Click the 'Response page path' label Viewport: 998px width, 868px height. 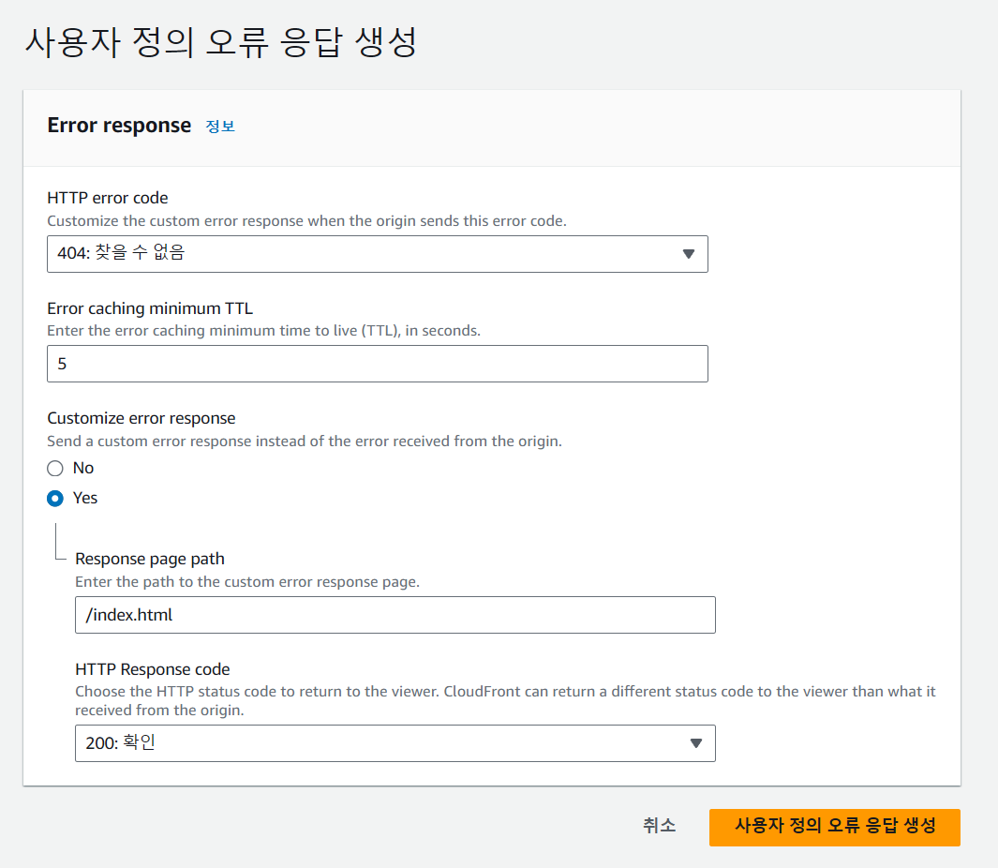(150, 559)
